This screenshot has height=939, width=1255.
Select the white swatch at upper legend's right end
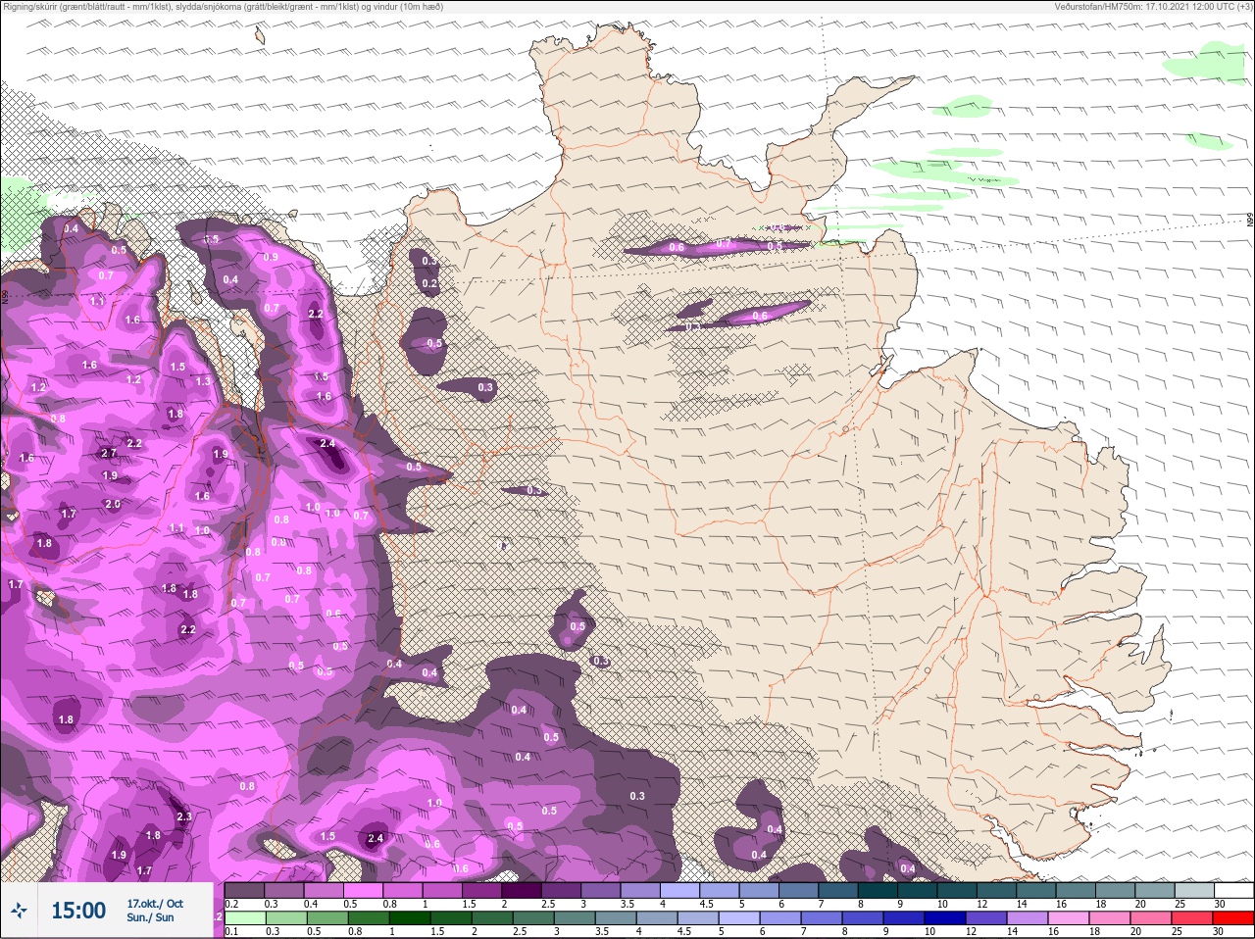coord(1232,891)
